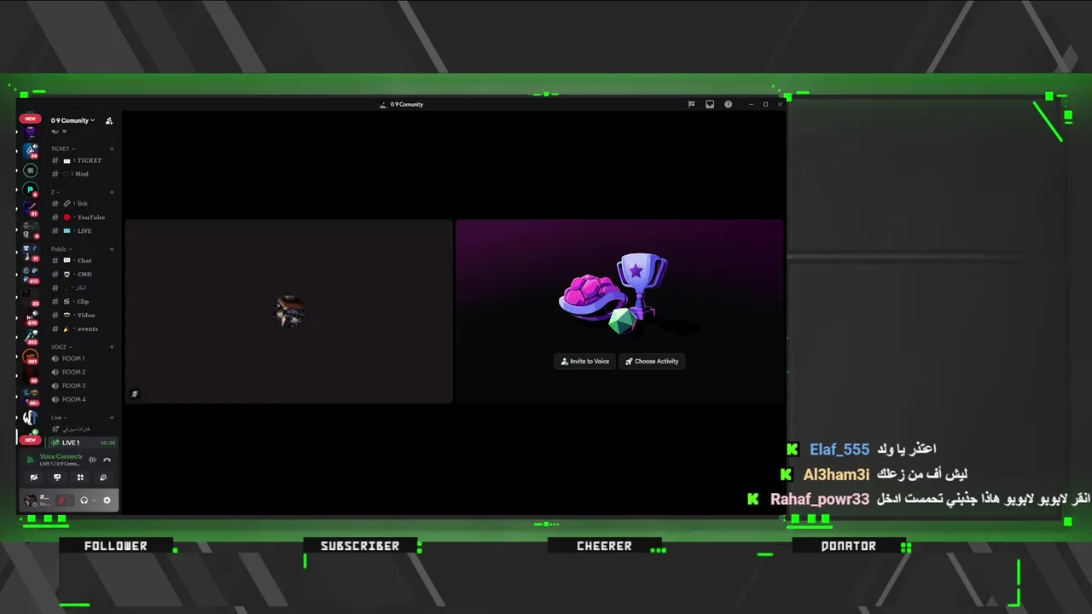Open the CMD text channel
Viewport: 1092px width, 614px height.
83,275
